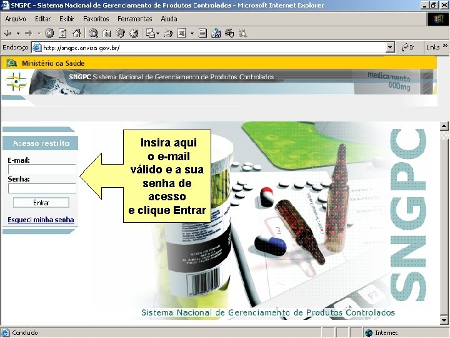
Task: Open the Search pane icon
Action: (93, 33)
